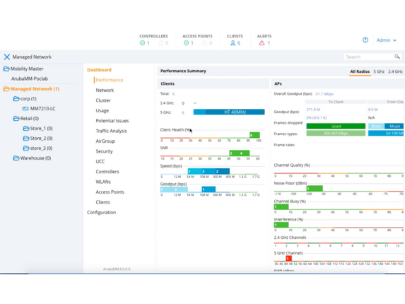The width and height of the screenshot is (405, 304).
Task: Click the 8.9 M goodput value link
Action: pyautogui.click(x=373, y=110)
